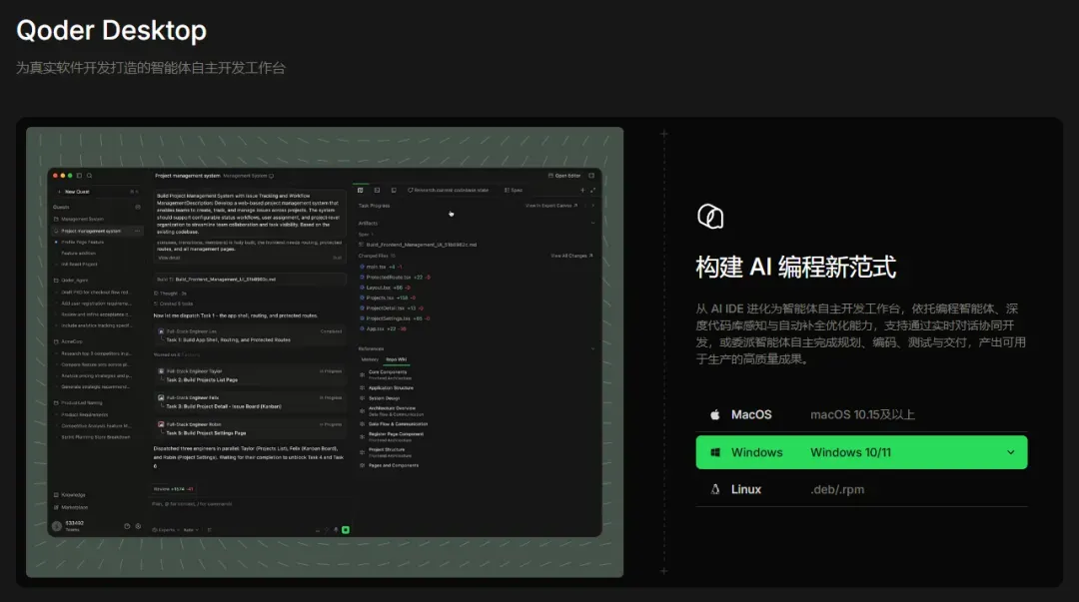Click user avatar 533492 in preview sidebar
1079x602 pixels.
click(x=57, y=526)
